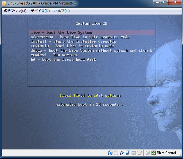Image resolution: width=183 pixels, height=159 pixels.
Task: Click the shared folders status icon
Action: pyautogui.click(x=134, y=153)
